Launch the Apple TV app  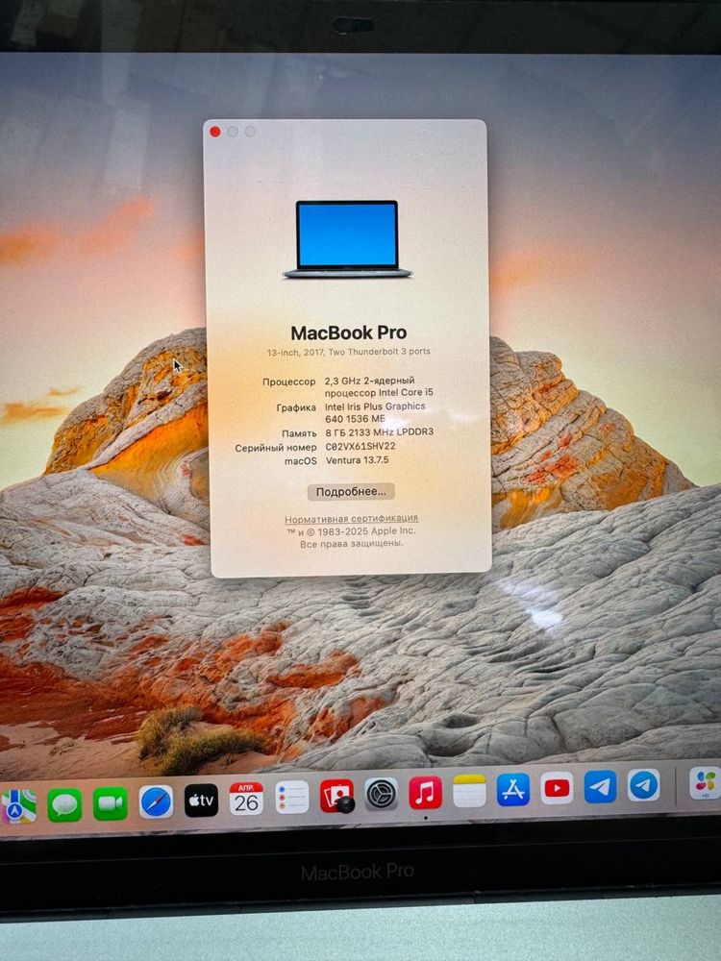click(x=201, y=801)
